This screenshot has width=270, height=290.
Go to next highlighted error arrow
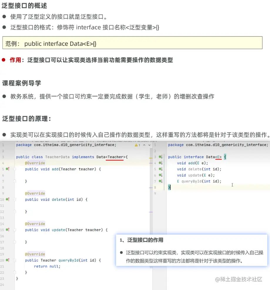pyautogui.click(x=149, y=145)
